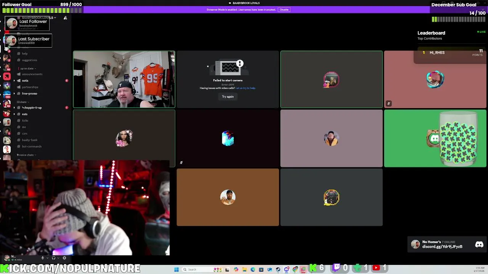
Task: Collapse the voice chats category
Action: 26,155
